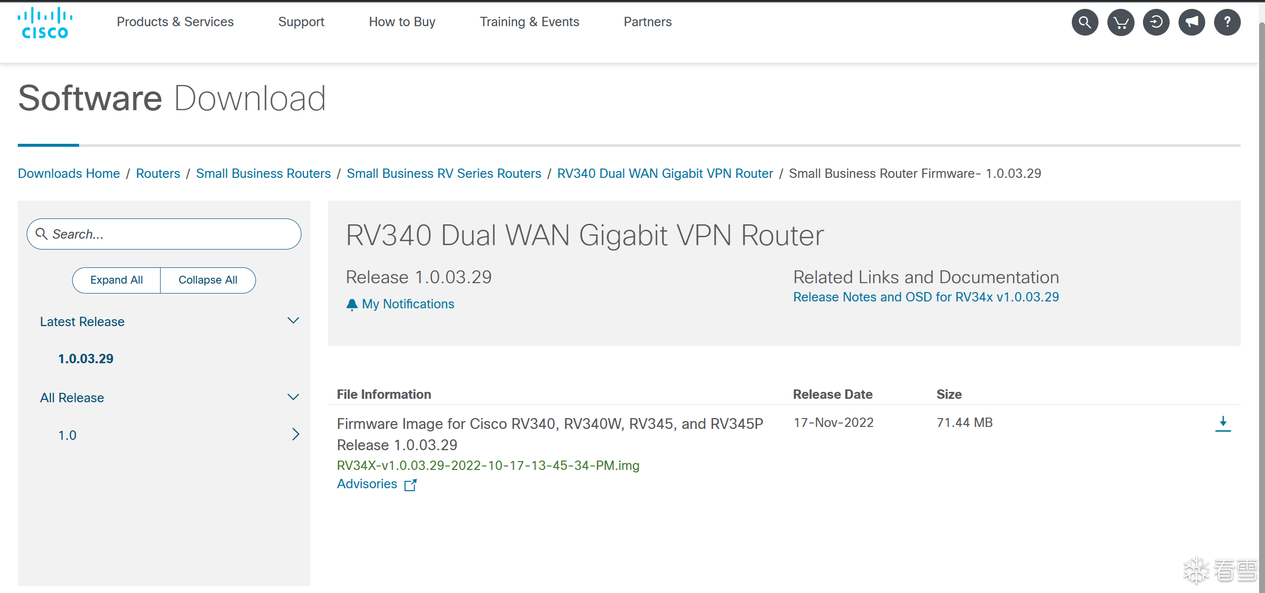
Task: Open the feedback megaphone icon
Action: click(1191, 22)
